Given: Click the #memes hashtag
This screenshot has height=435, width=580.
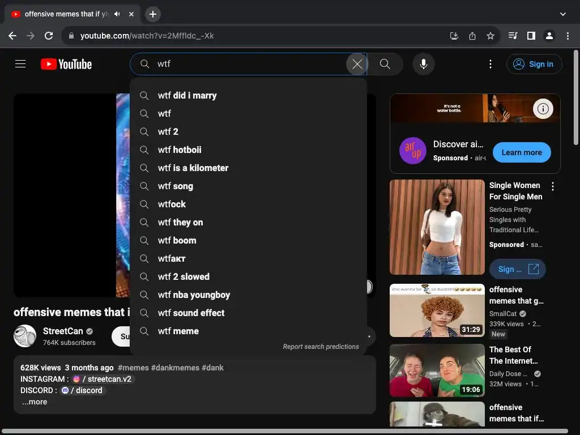Looking at the screenshot, I should point(133,368).
